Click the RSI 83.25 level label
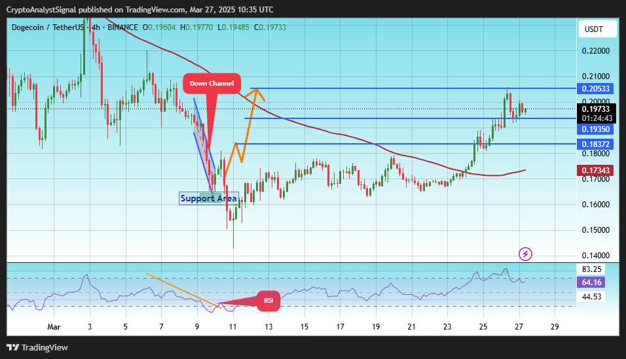 click(x=591, y=269)
